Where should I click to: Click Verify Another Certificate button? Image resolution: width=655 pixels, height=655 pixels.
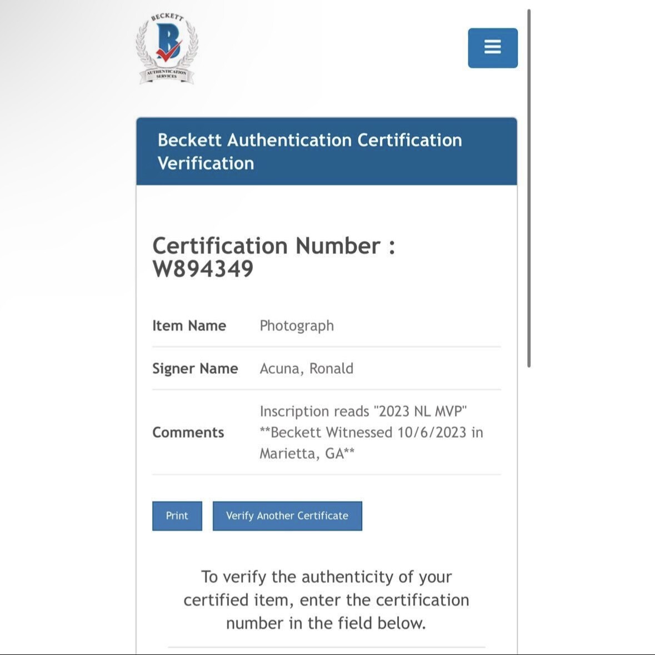[287, 516]
